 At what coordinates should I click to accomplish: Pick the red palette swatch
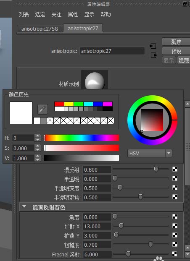(59, 104)
